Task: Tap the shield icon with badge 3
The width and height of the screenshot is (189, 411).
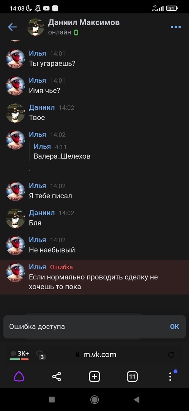Action: point(41,354)
